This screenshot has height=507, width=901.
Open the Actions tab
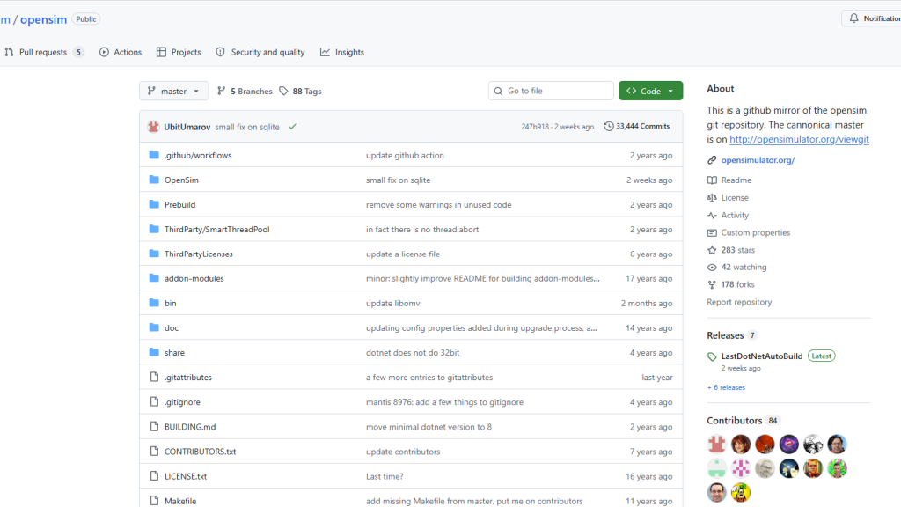click(120, 52)
